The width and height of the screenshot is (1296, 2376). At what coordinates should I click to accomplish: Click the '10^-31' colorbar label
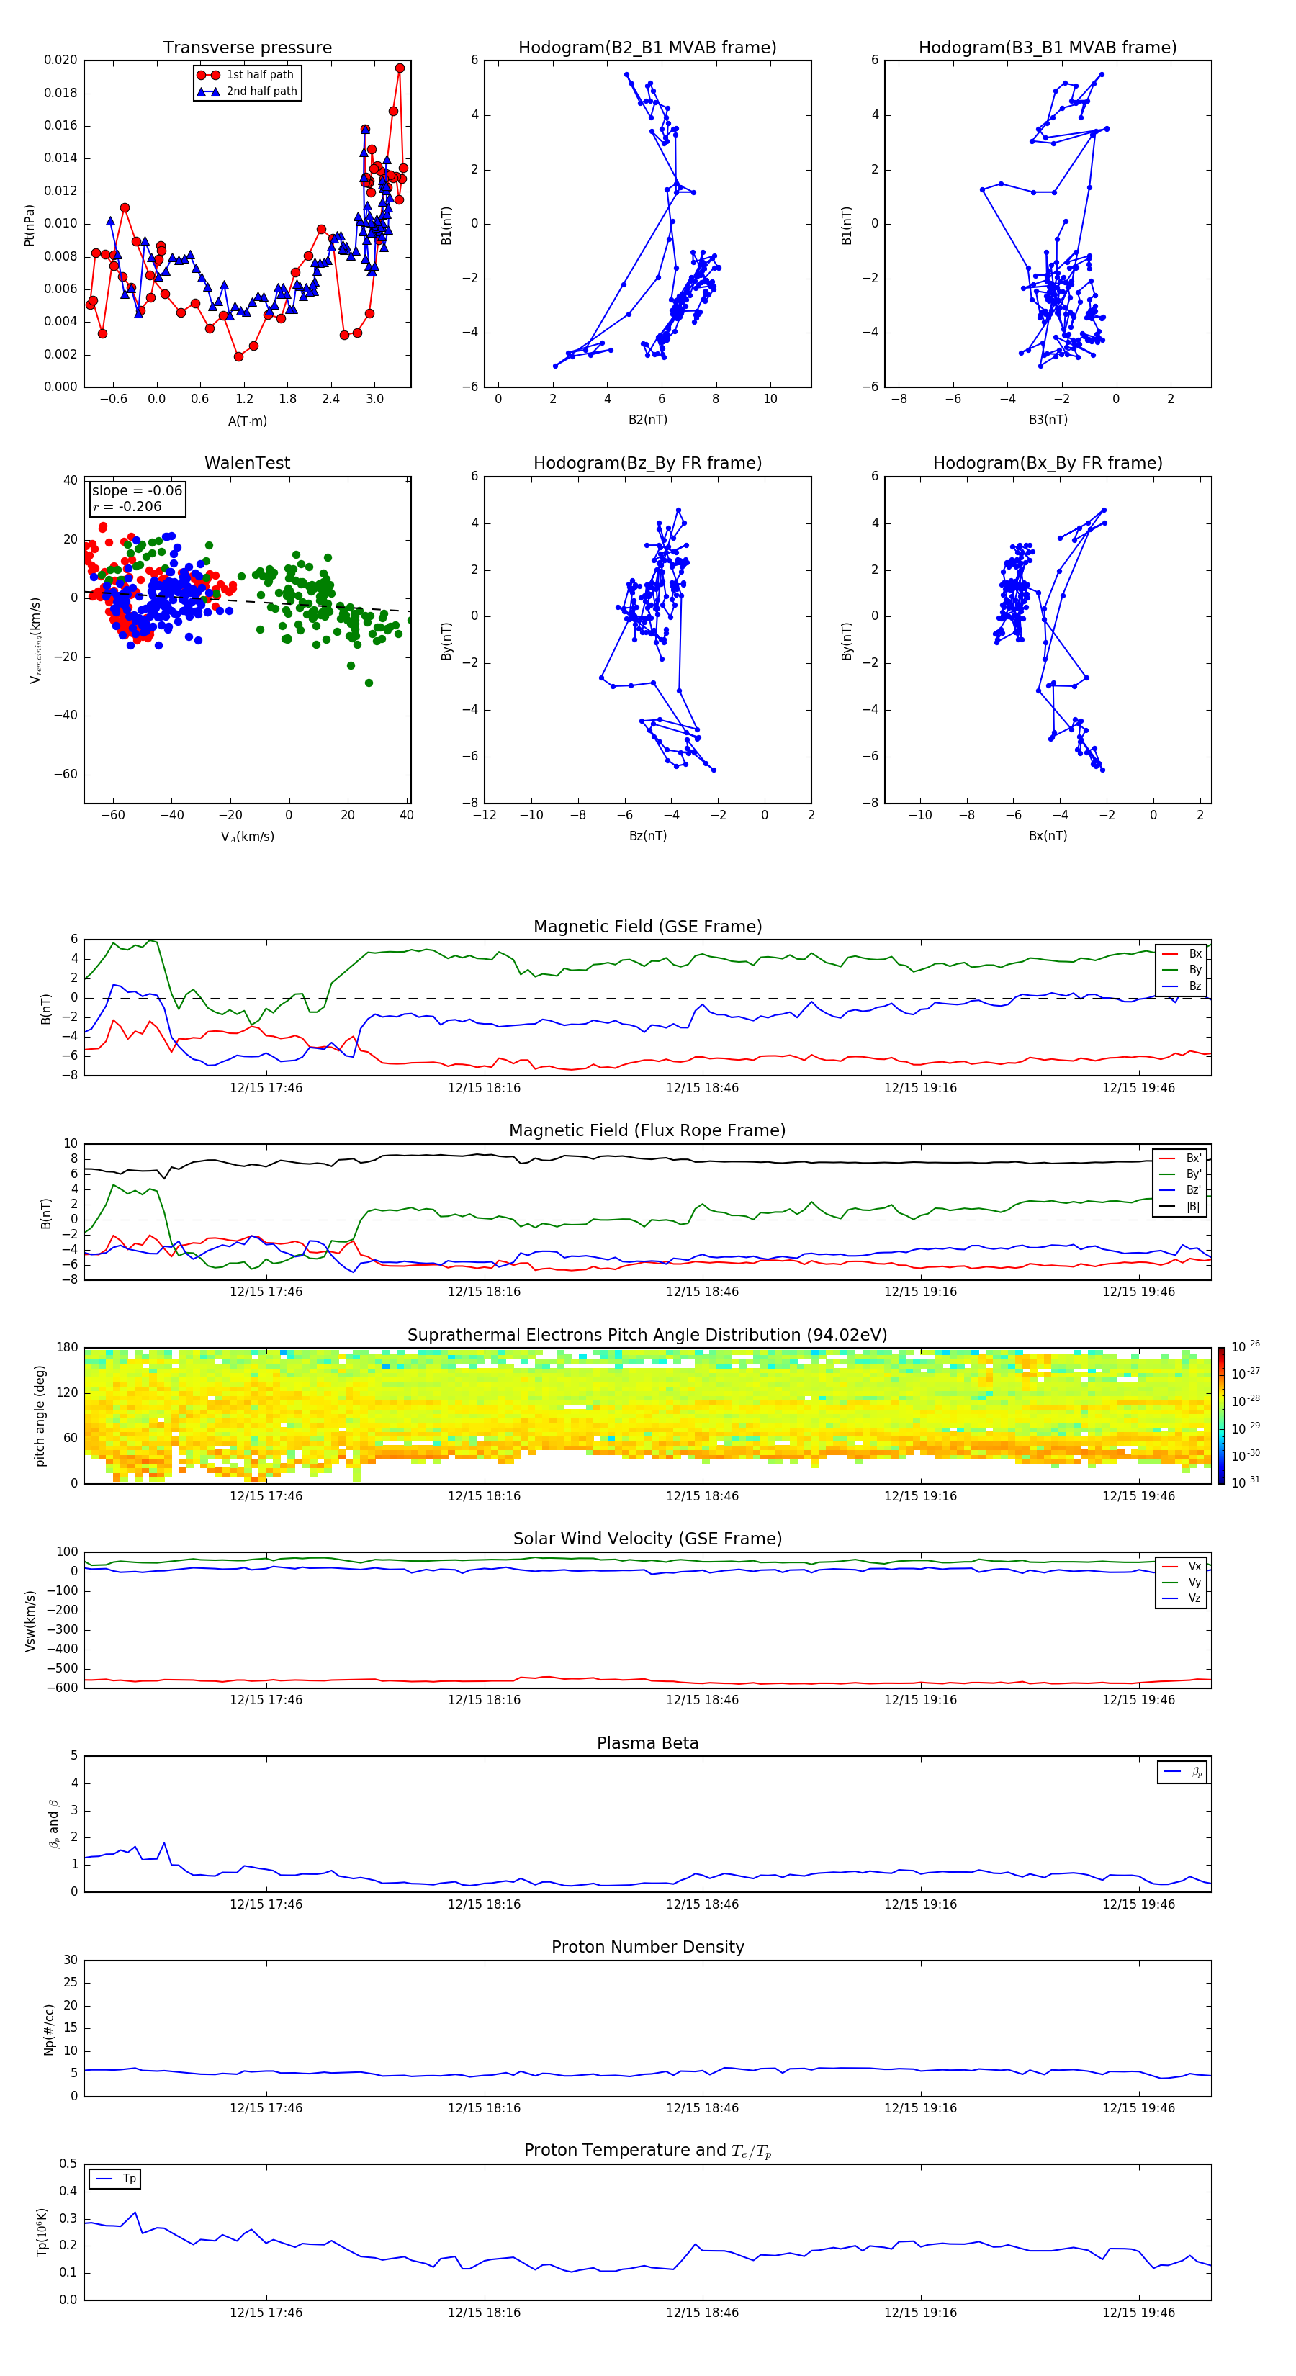click(x=1246, y=1482)
